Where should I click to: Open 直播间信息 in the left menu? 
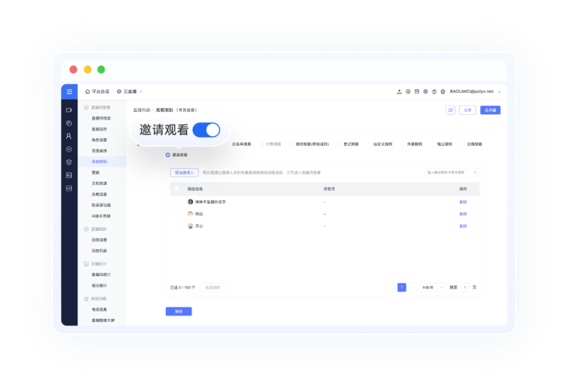(101, 119)
